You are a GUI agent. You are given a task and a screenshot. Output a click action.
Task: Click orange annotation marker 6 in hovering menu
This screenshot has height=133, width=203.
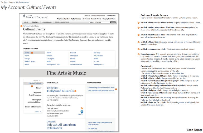(32, 86)
